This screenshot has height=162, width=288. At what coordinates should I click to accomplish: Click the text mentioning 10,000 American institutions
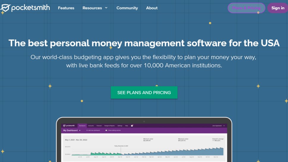point(144,65)
